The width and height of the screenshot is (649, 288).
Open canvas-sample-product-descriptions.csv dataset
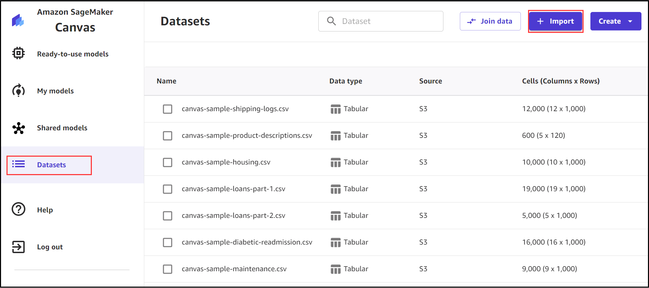point(247,136)
